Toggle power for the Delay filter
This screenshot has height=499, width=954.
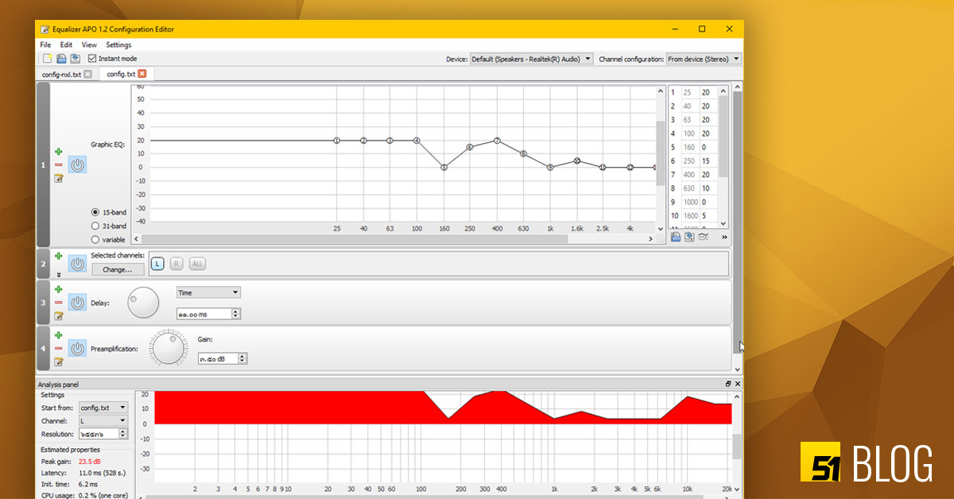pyautogui.click(x=77, y=303)
